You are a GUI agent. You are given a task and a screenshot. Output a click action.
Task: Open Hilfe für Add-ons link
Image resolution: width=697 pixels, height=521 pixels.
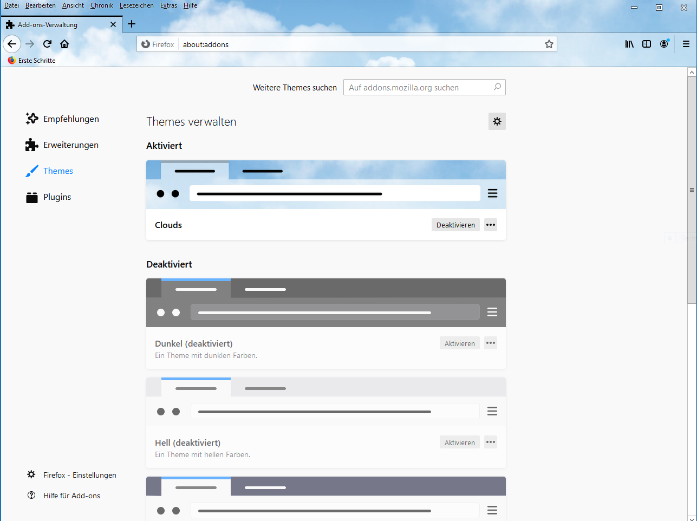[71, 496]
